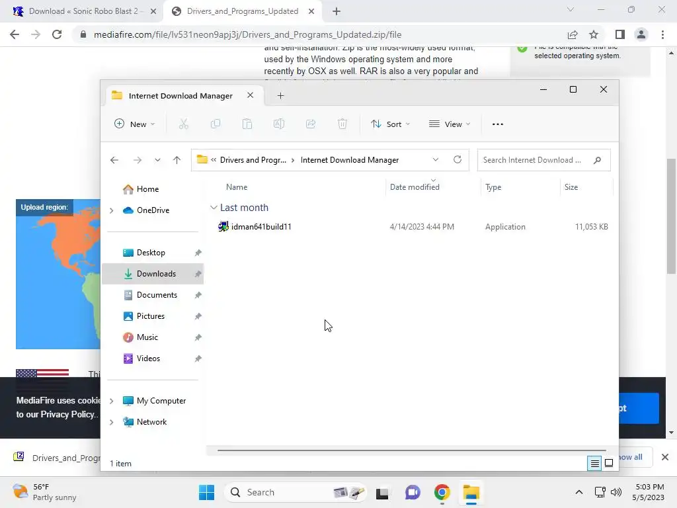
Task: Click the Copy icon in Explorer toolbar
Action: tap(215, 124)
